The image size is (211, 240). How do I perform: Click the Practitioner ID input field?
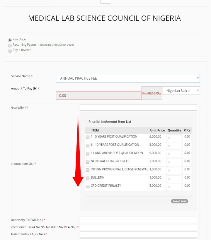point(138,227)
